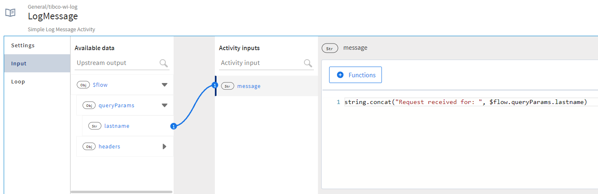Click the string.concat expression editor line

[x=465, y=102]
